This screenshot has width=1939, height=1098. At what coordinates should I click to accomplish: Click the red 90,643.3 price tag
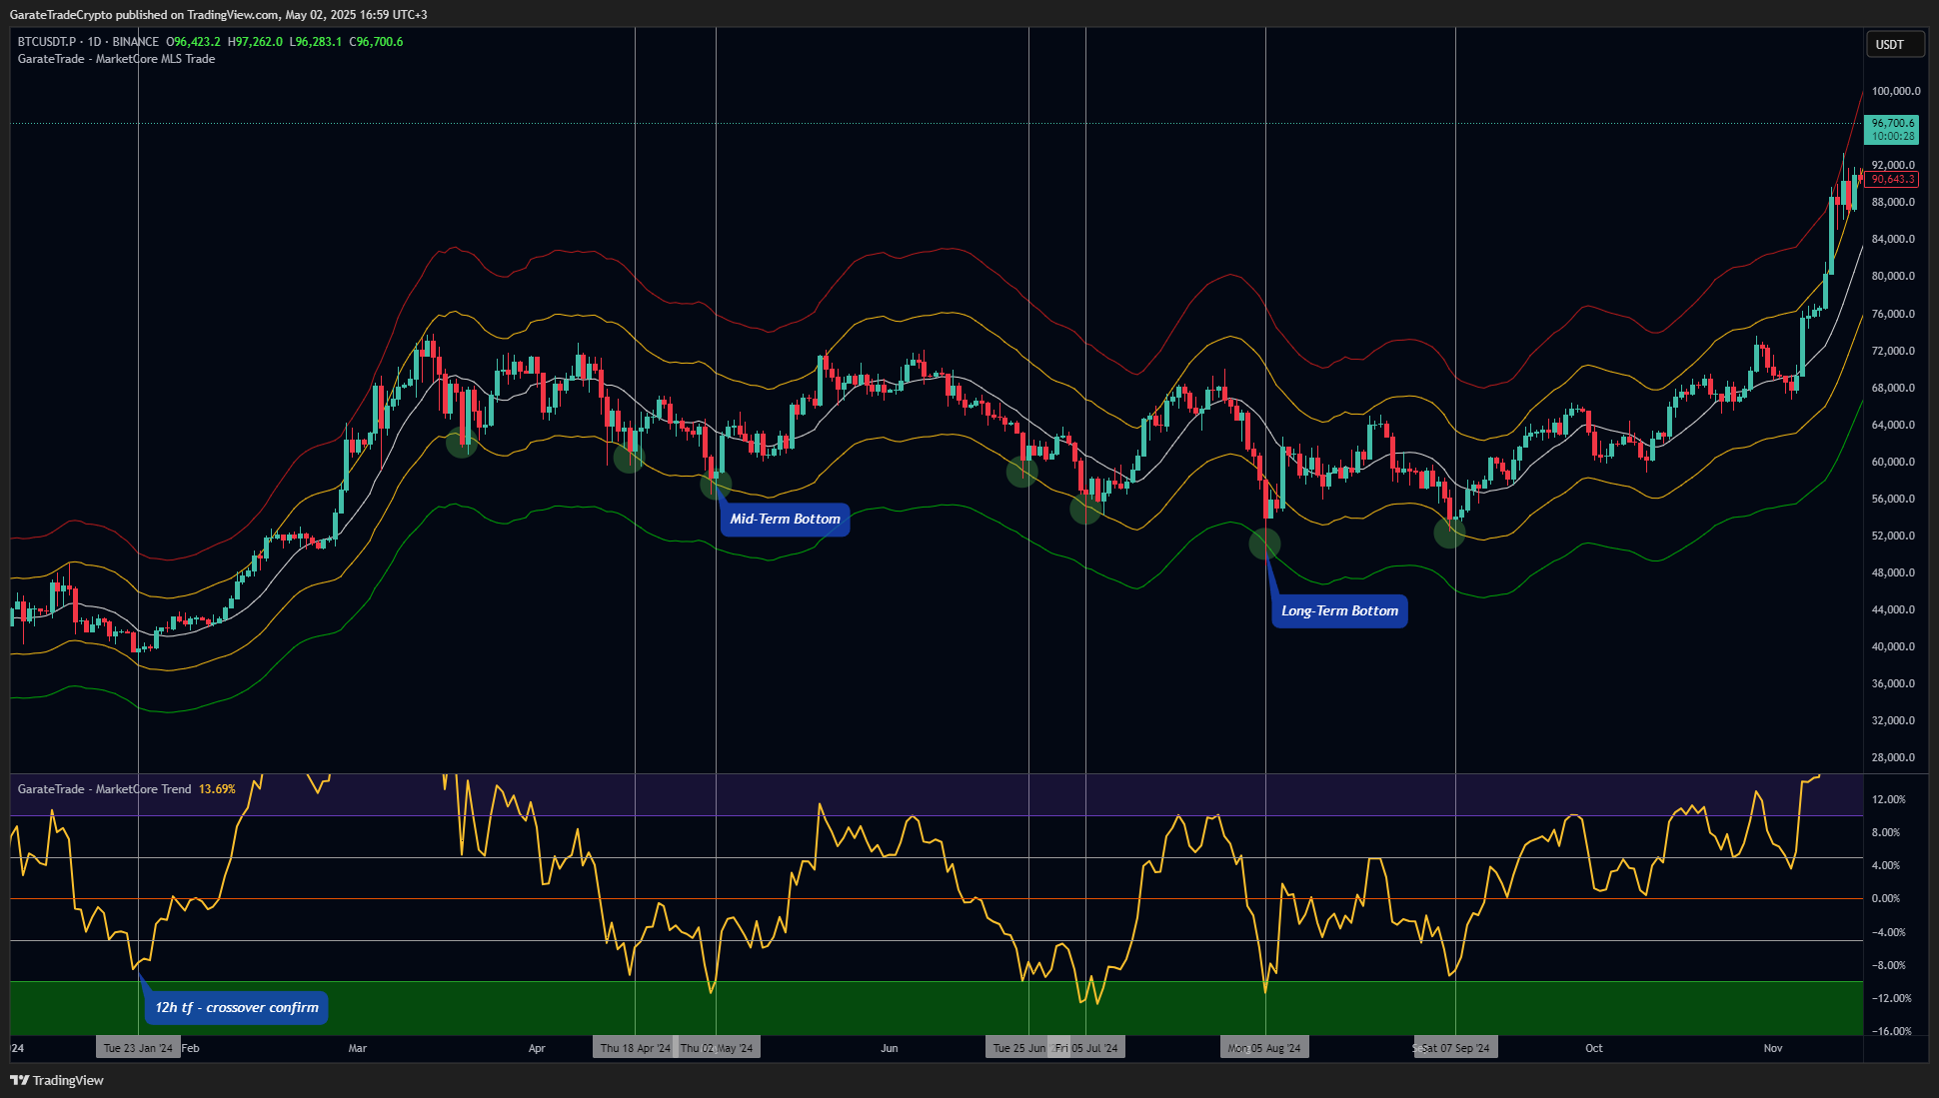click(x=1891, y=180)
